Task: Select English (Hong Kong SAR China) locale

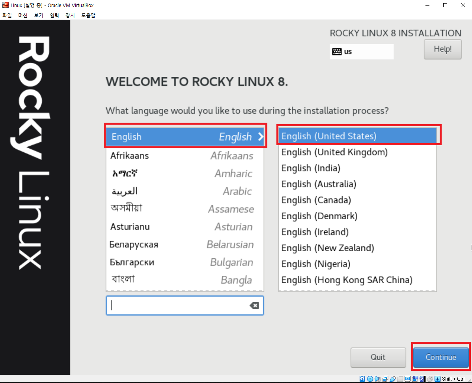Action: pos(358,280)
